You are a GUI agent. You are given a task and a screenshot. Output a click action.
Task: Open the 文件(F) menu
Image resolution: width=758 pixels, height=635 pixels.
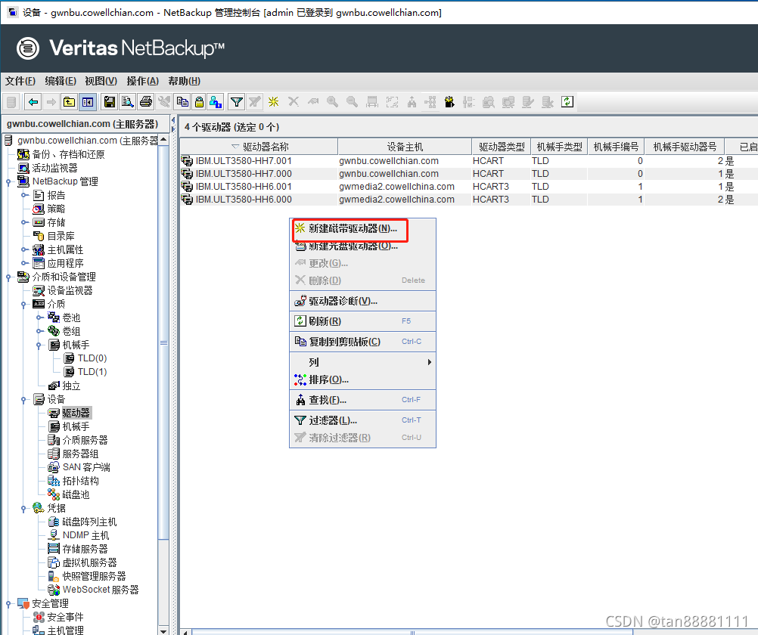(x=20, y=81)
